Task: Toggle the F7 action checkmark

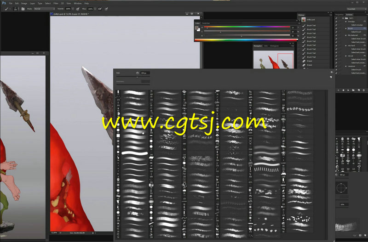Action: (336, 66)
